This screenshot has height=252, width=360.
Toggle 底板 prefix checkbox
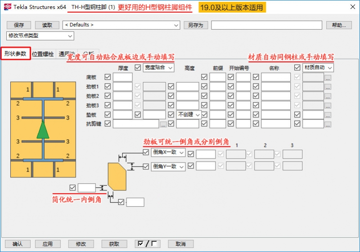click(204, 77)
